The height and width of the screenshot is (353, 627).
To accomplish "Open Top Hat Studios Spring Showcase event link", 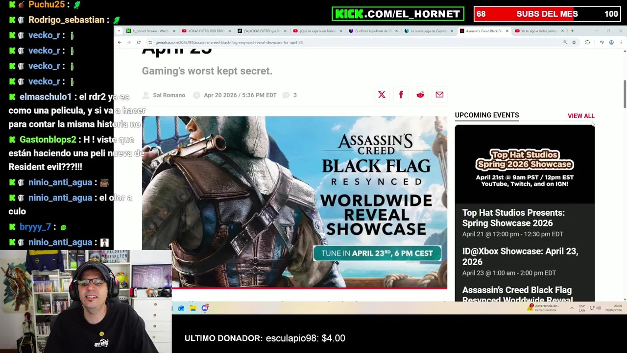I will pyautogui.click(x=513, y=218).
